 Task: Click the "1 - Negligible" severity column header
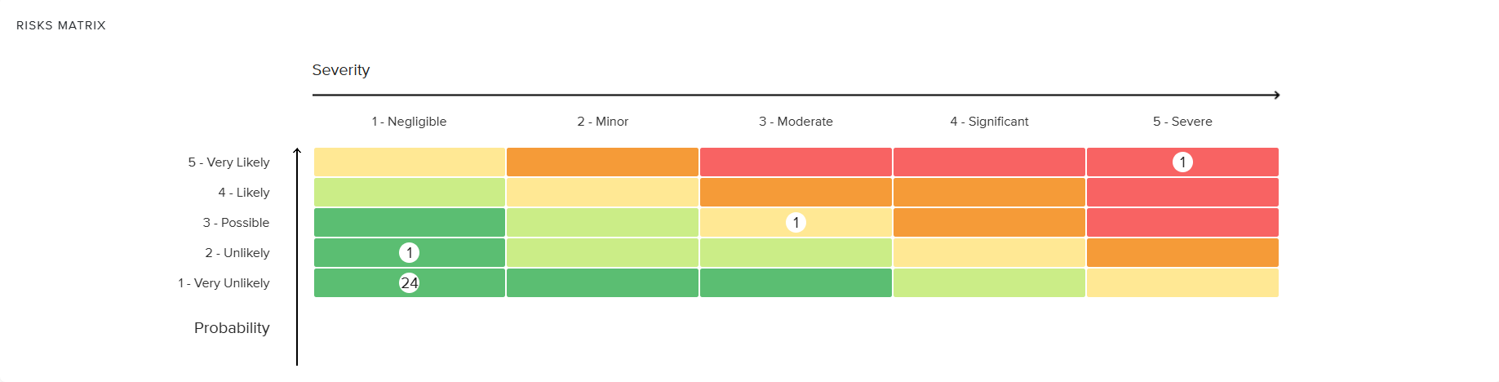(x=409, y=122)
